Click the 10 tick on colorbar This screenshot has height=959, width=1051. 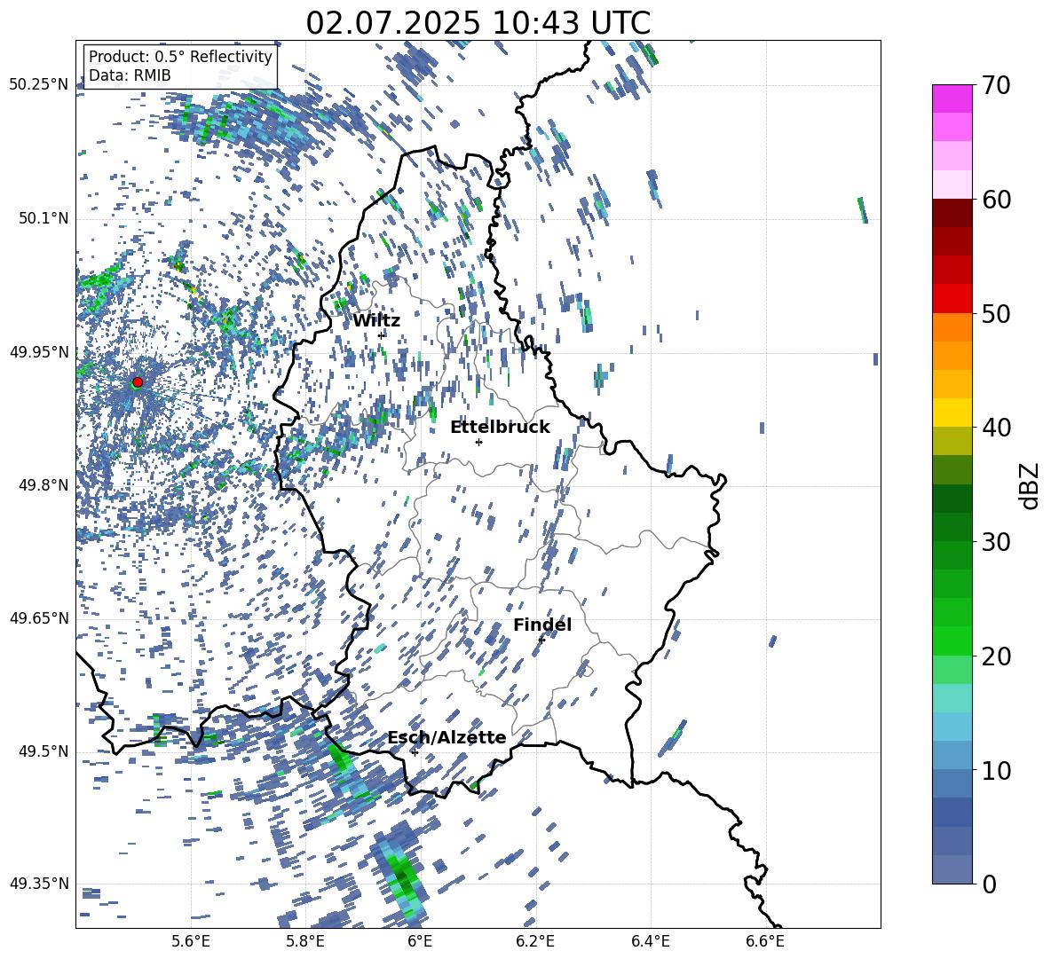[x=996, y=771]
